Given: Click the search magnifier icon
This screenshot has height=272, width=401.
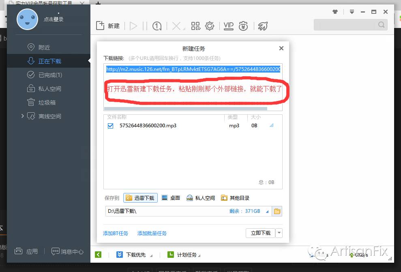Looking at the screenshot, I should coord(381,25).
